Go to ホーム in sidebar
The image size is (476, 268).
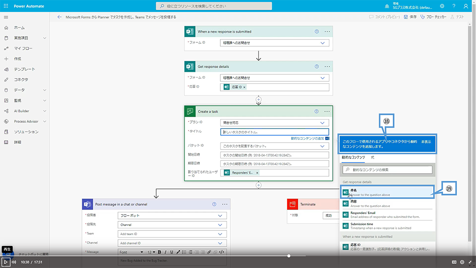click(x=19, y=28)
